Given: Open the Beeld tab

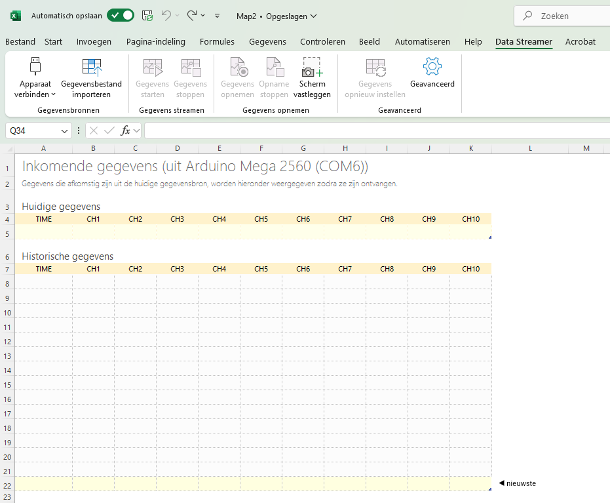Looking at the screenshot, I should (x=369, y=42).
